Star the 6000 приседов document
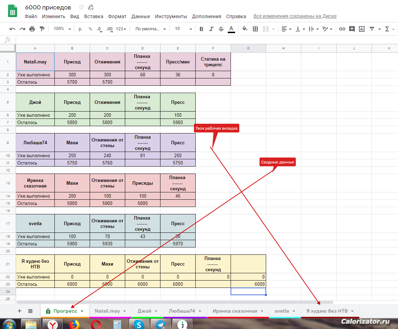The width and height of the screenshot is (398, 329). click(81, 7)
